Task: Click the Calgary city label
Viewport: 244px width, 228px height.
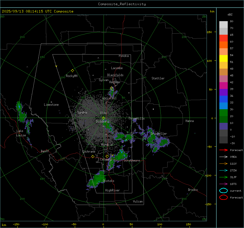Action: point(106,159)
